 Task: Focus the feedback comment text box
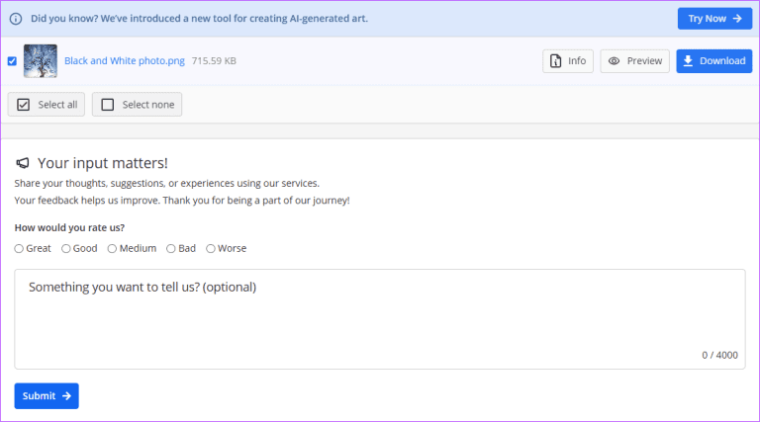380,318
